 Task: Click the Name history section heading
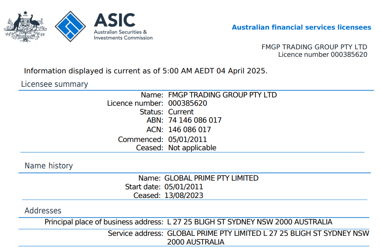(x=49, y=166)
